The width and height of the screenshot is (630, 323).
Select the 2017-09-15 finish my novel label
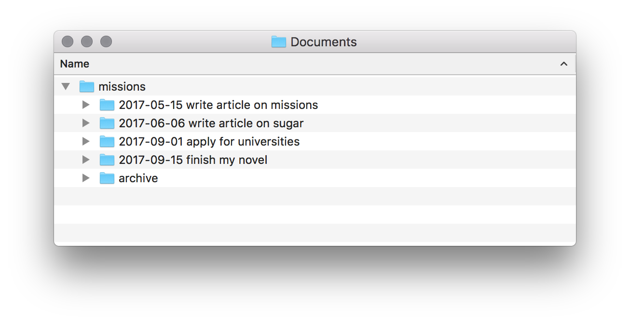[193, 160]
